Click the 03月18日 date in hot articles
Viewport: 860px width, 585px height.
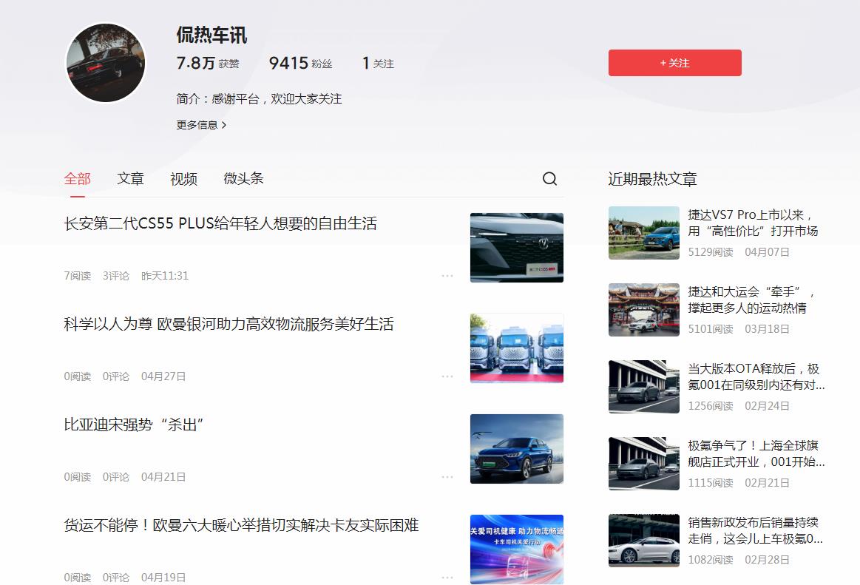767,328
